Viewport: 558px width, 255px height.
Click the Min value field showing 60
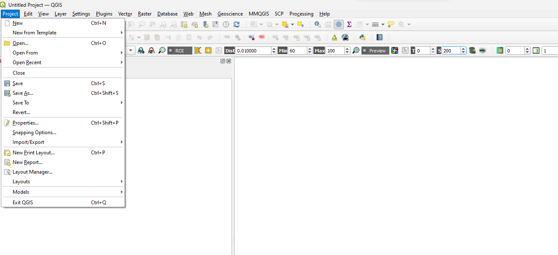pos(298,50)
